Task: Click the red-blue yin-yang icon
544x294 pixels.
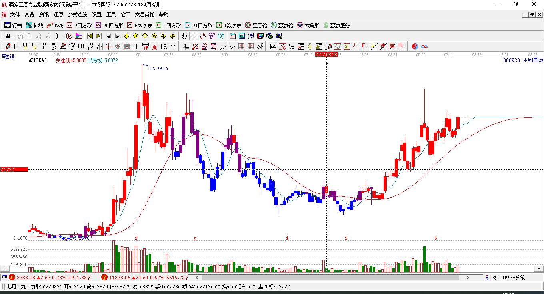Action: [415, 46]
